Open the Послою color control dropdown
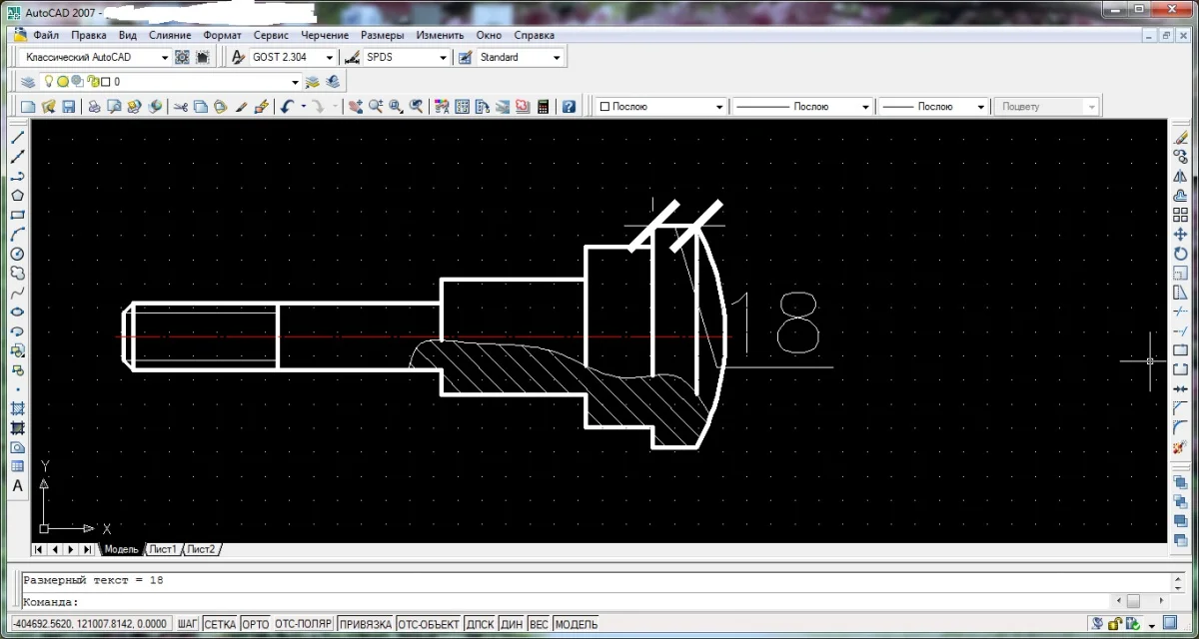This screenshot has height=639, width=1199. click(x=718, y=107)
